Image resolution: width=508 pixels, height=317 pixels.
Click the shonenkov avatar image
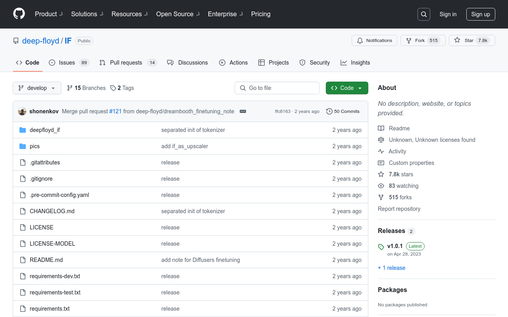tap(22, 111)
